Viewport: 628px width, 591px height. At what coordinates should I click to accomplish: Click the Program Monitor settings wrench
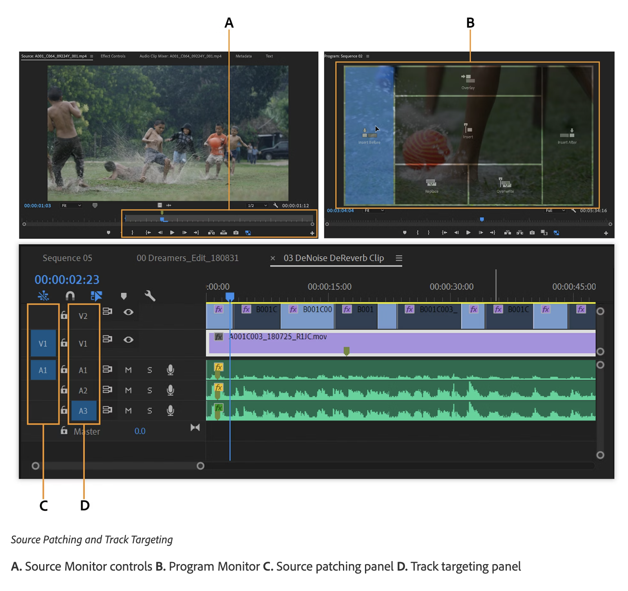point(574,210)
